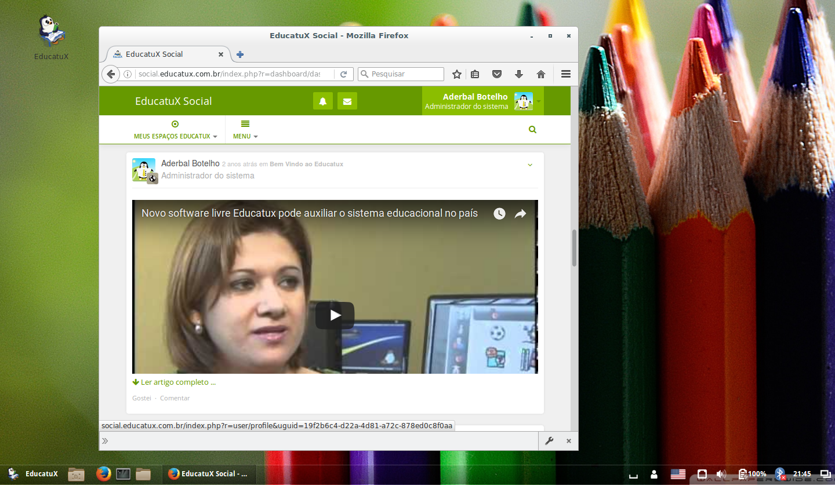Focus the Pesquisar search box
The image size is (835, 485).
401,74
